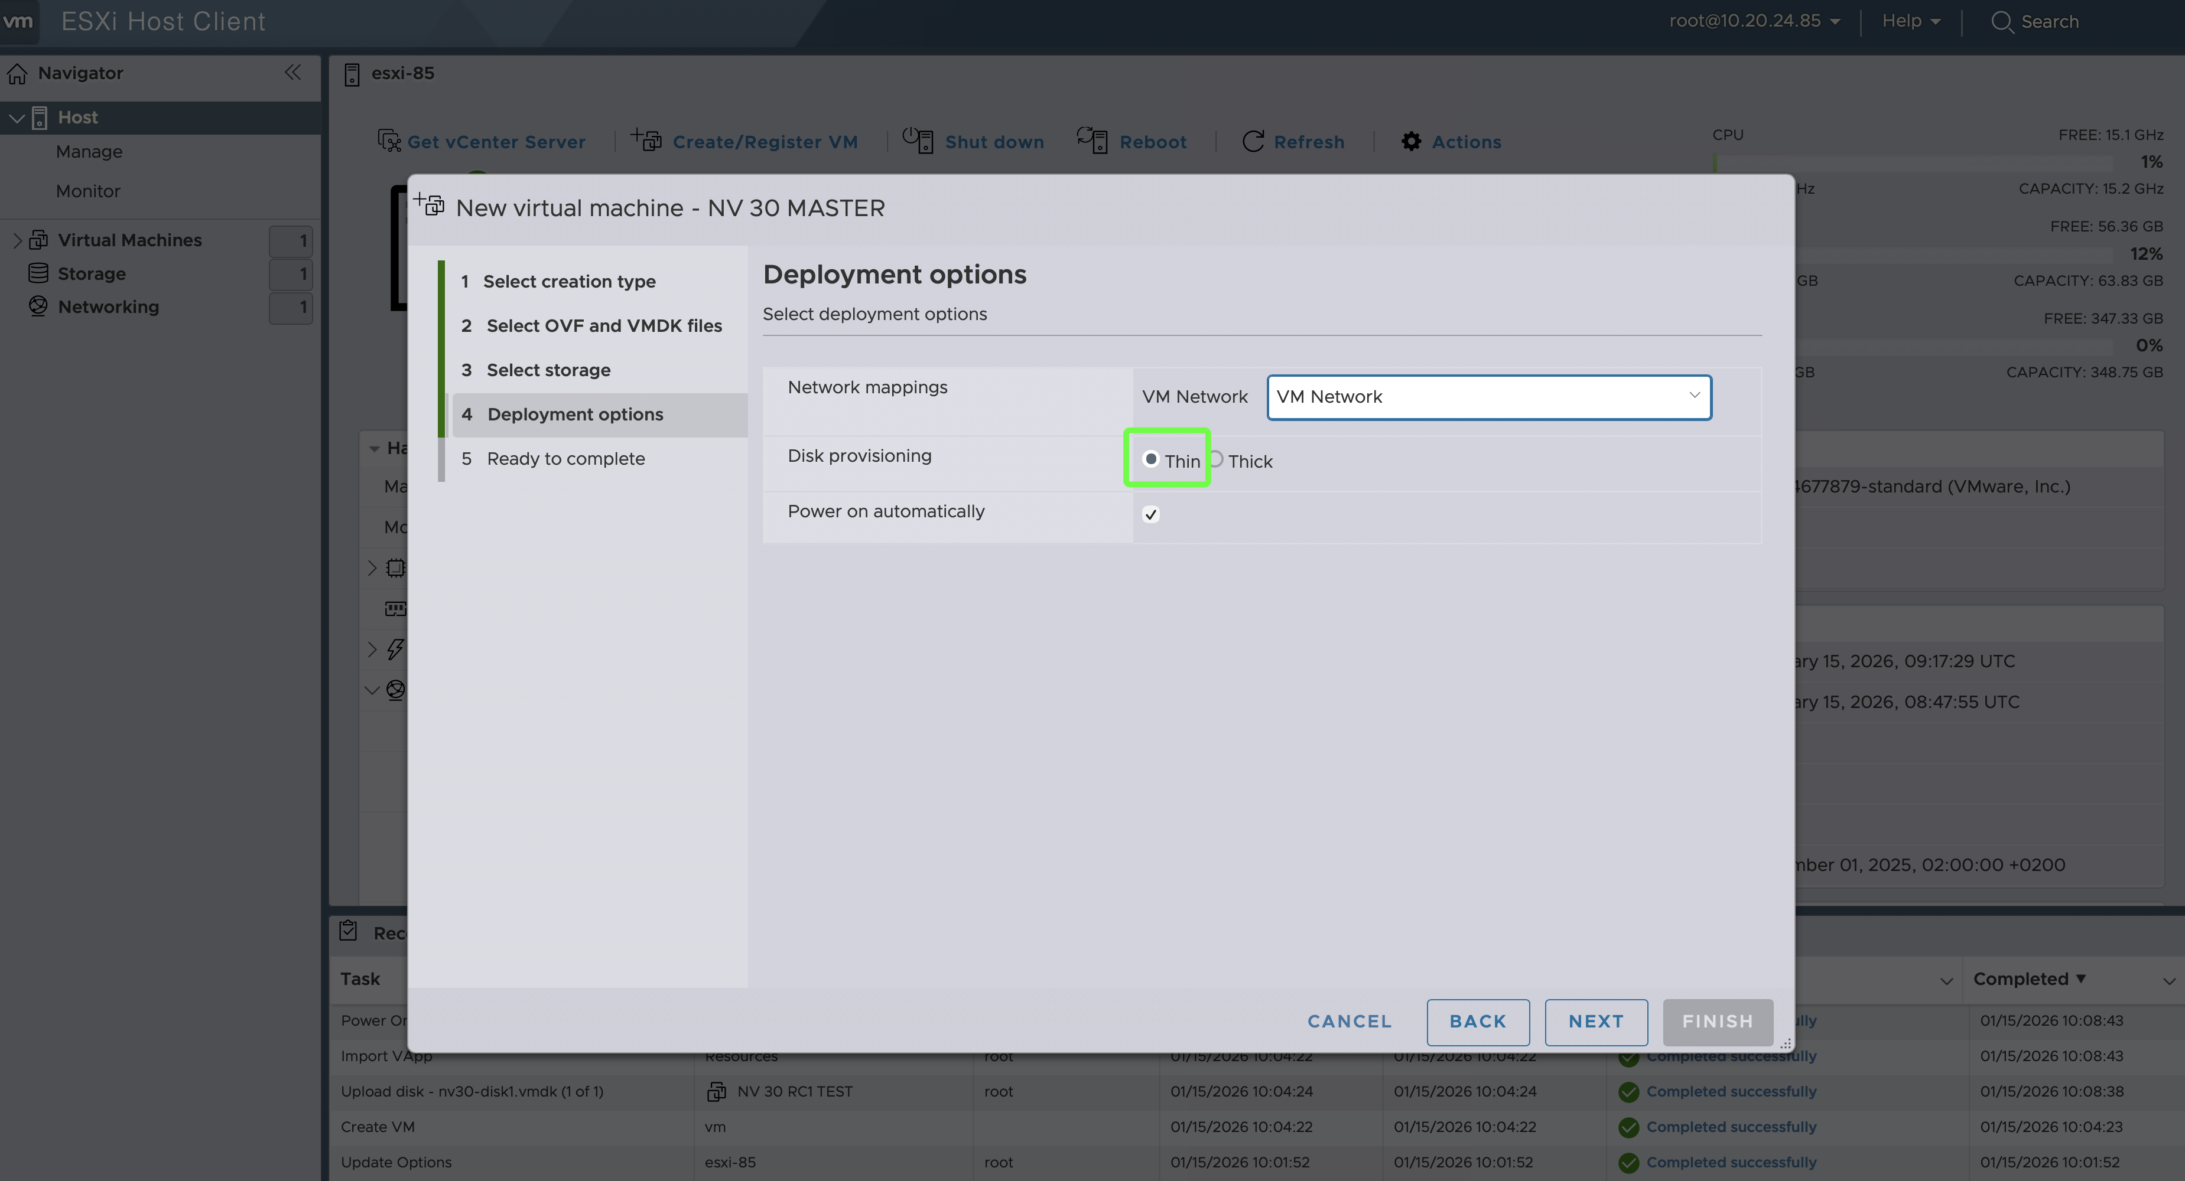Click the Shut down host icon
This screenshot has height=1181, width=2185.
pos(918,140)
